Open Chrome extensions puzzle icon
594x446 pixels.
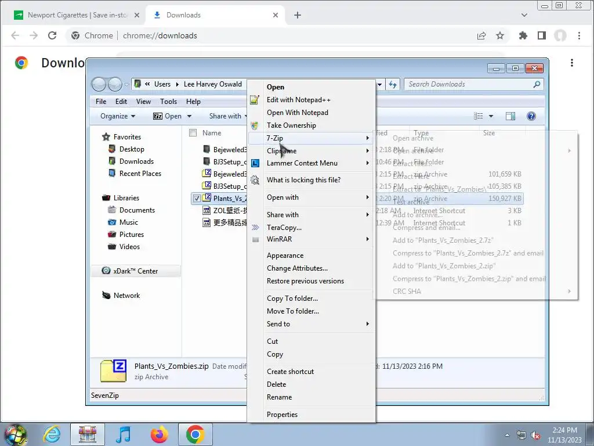pyautogui.click(x=523, y=35)
